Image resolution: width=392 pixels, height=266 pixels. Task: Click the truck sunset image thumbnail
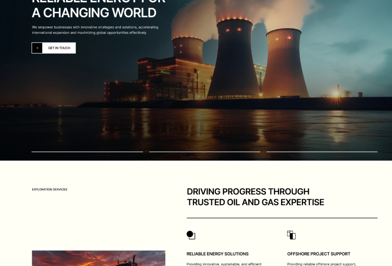coord(99,258)
